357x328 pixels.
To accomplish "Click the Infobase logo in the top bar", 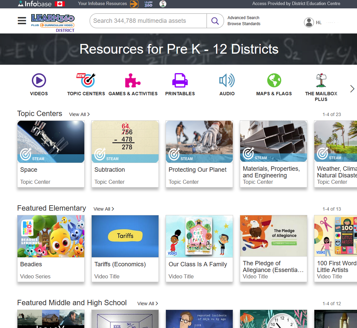I will point(35,4).
